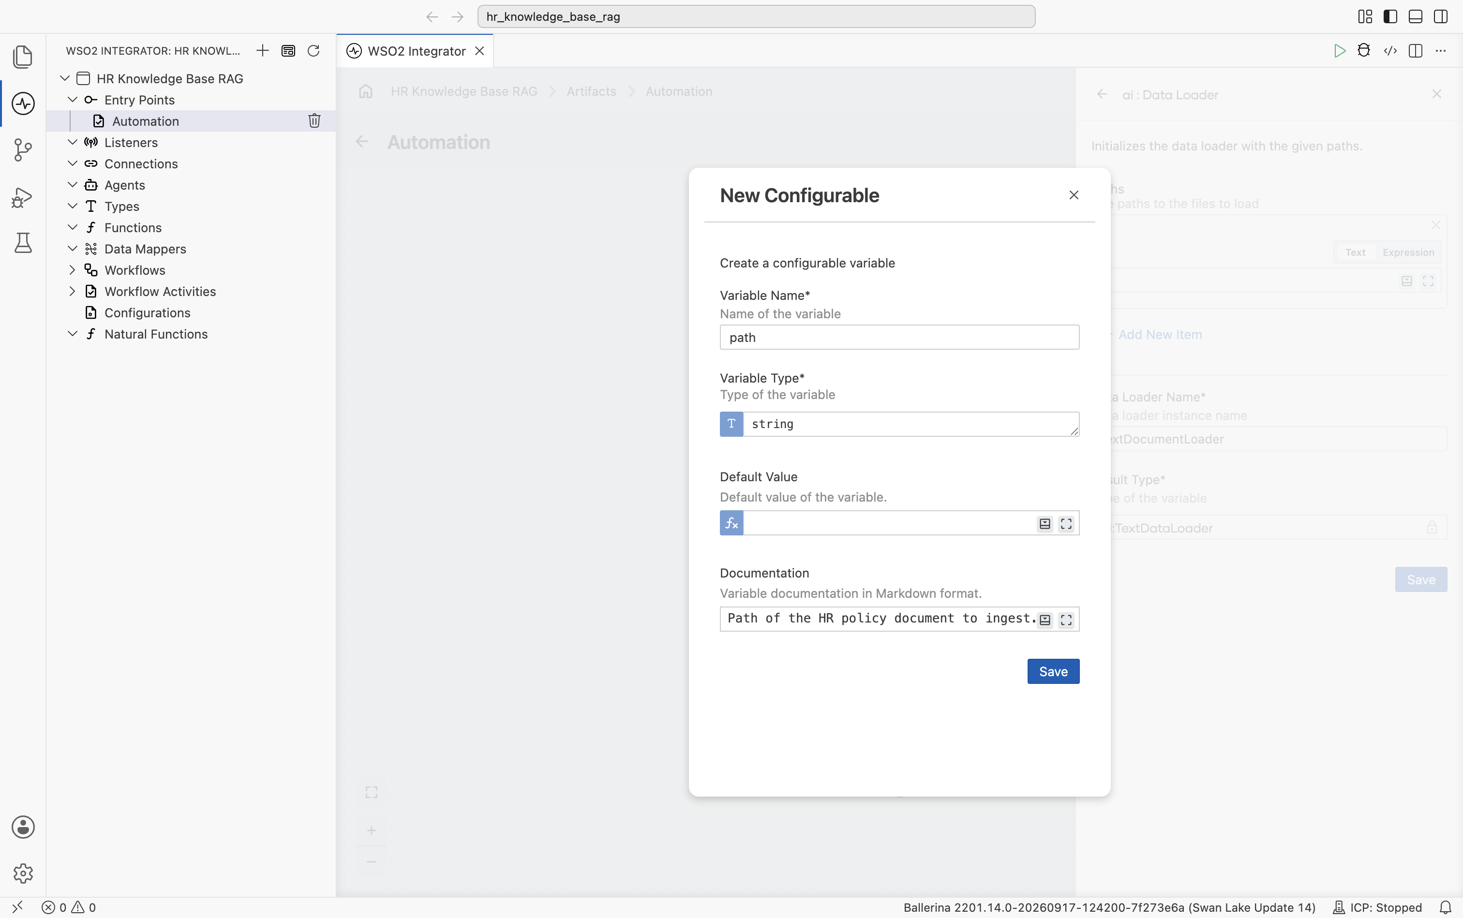
Task: Delete the Automation entry point with trash icon
Action: coord(314,121)
